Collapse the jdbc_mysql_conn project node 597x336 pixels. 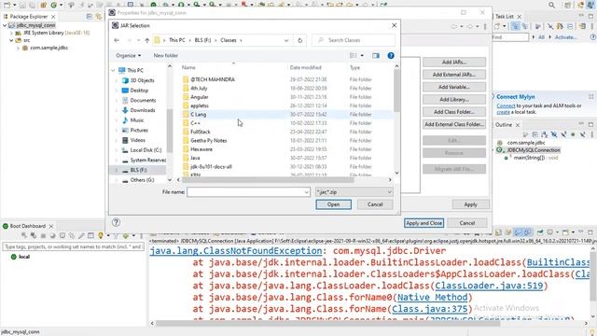click(x=5, y=25)
